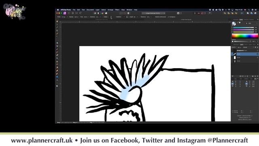Open Quick Mask dropdown arrow

[x=181, y=13]
